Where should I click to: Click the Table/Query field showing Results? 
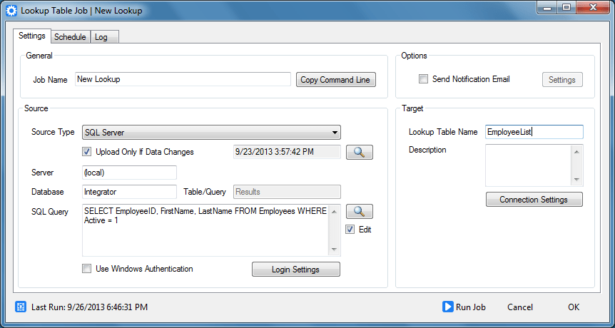coord(287,192)
